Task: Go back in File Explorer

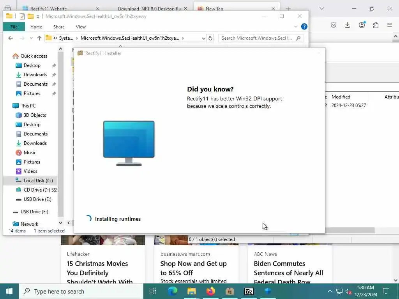Action: pos(11,38)
